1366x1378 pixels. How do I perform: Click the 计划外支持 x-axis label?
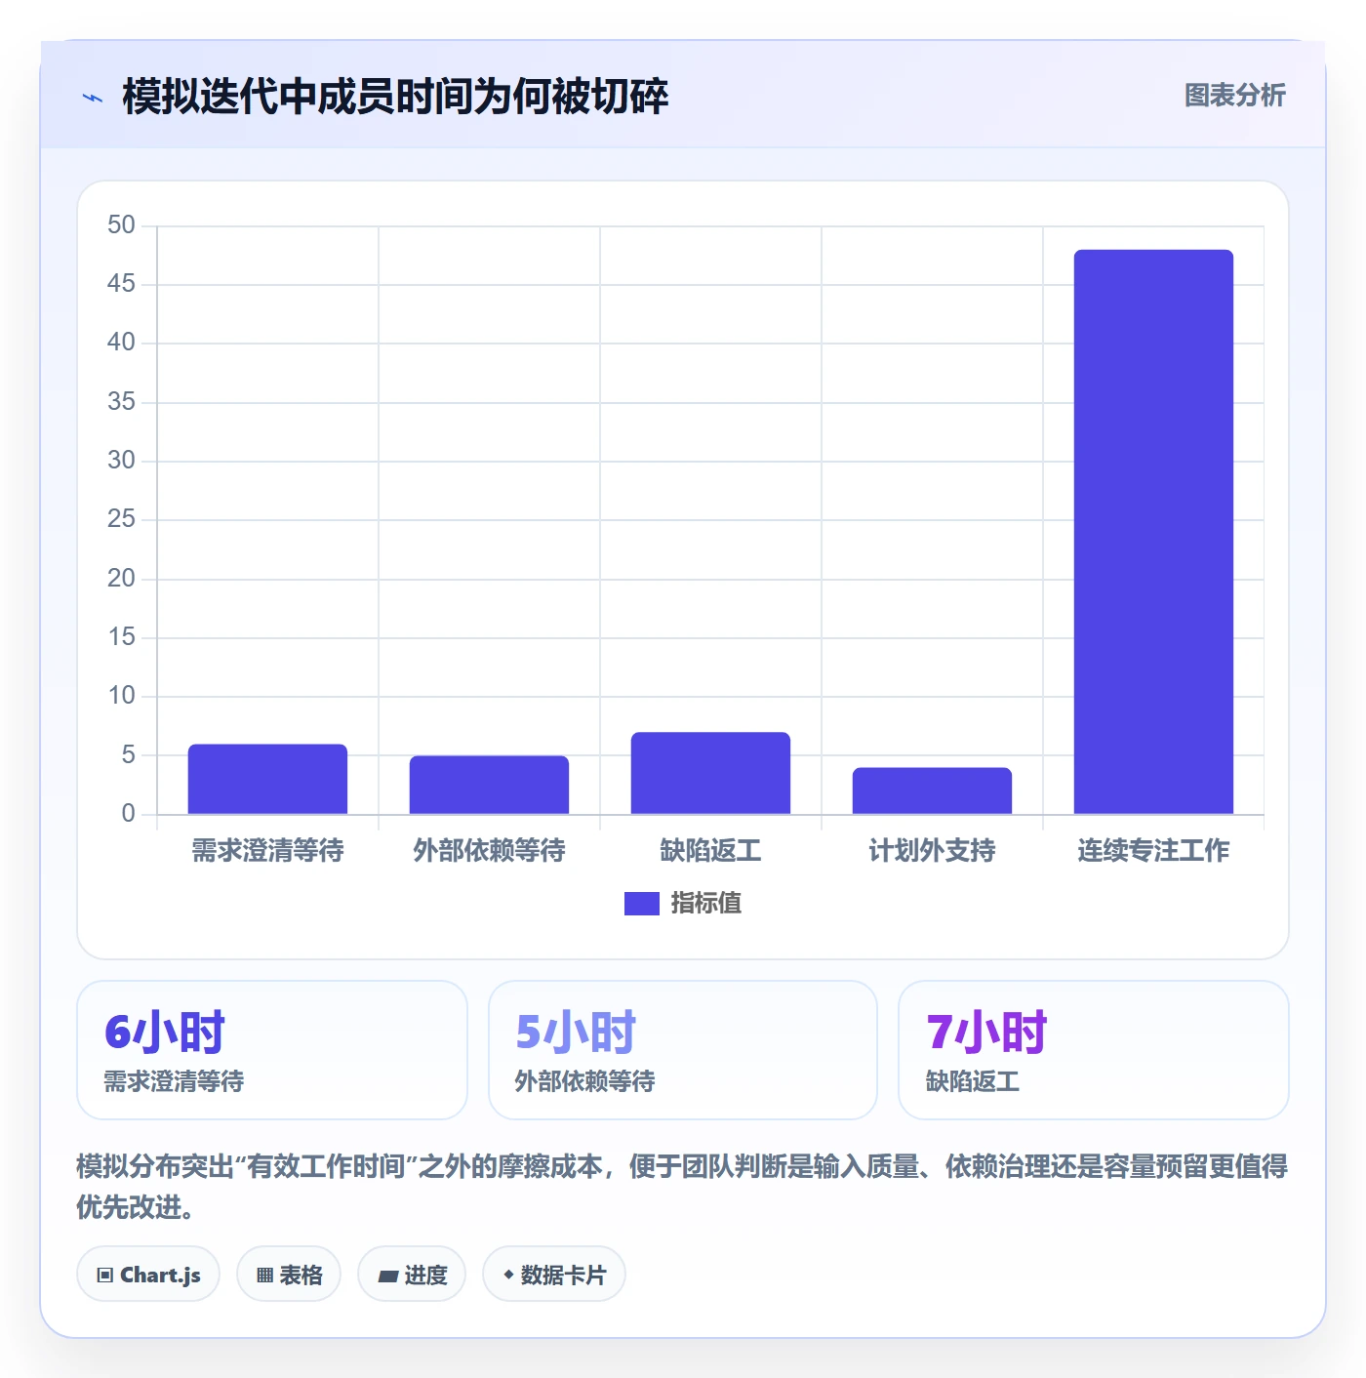pyautogui.click(x=932, y=851)
